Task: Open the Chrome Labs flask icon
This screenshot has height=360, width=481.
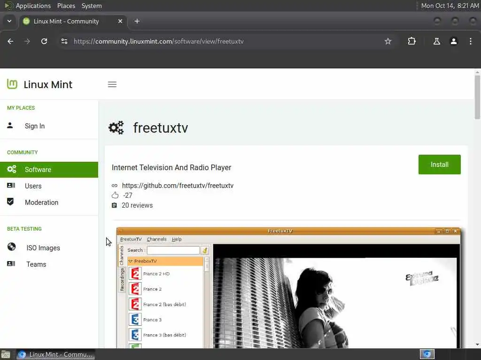Action: pyautogui.click(x=436, y=41)
